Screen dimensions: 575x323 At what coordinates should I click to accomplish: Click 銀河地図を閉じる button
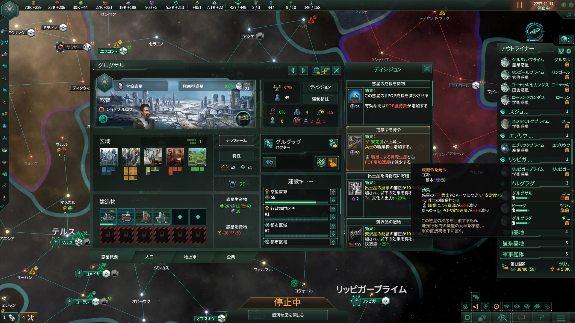point(287,315)
